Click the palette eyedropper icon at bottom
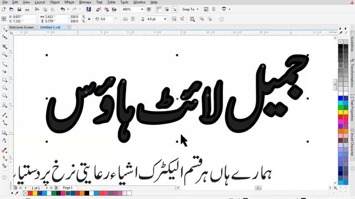355x199 pixels. (x=17, y=193)
